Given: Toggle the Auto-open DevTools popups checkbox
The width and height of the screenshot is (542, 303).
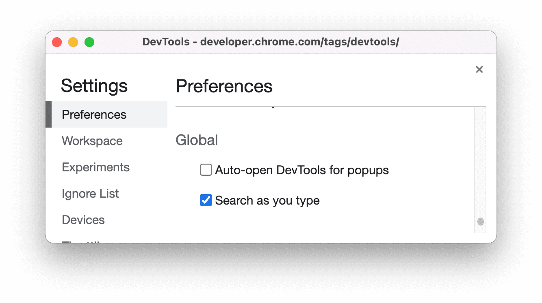Looking at the screenshot, I should [206, 170].
